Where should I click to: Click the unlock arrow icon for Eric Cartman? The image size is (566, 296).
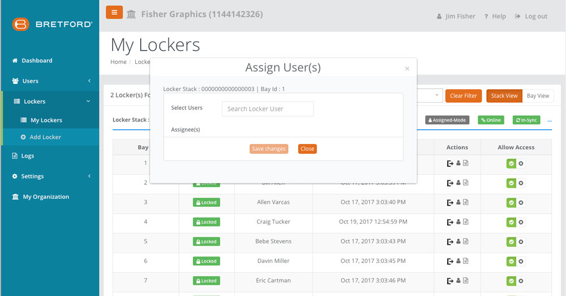point(450,281)
